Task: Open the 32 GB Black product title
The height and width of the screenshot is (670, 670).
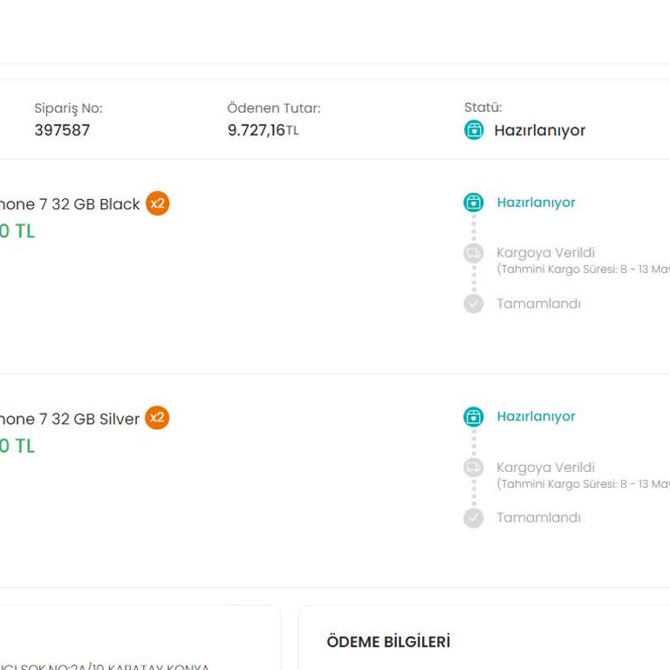Action: [x=70, y=204]
